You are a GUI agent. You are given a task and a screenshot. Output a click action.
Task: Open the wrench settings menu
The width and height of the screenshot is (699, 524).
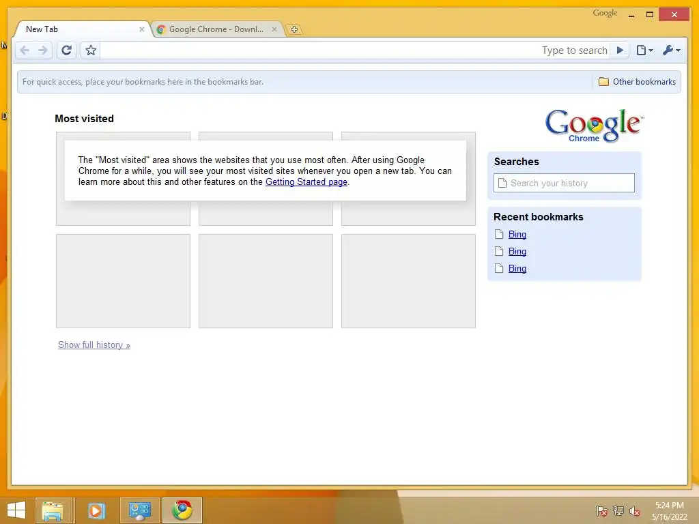tap(672, 50)
